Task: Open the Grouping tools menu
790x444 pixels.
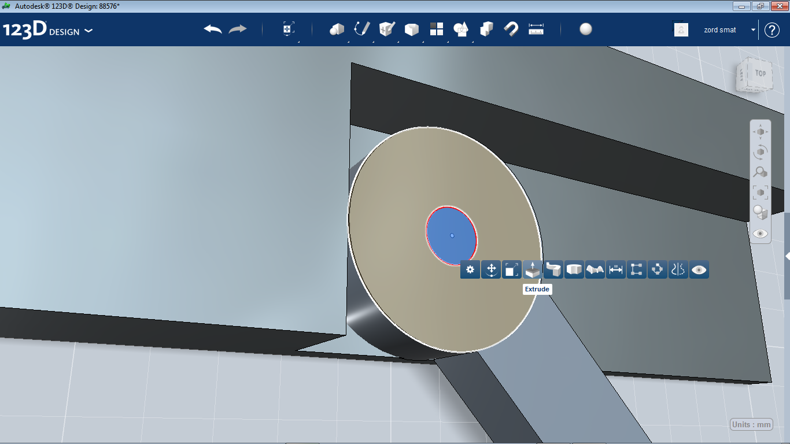Action: pos(461,29)
